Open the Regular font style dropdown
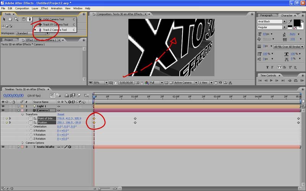Screen dimensions: 306x191 (272, 27)
